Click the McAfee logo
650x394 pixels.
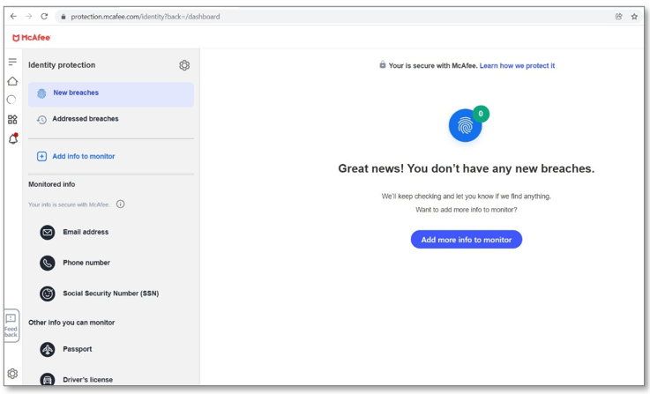32,38
